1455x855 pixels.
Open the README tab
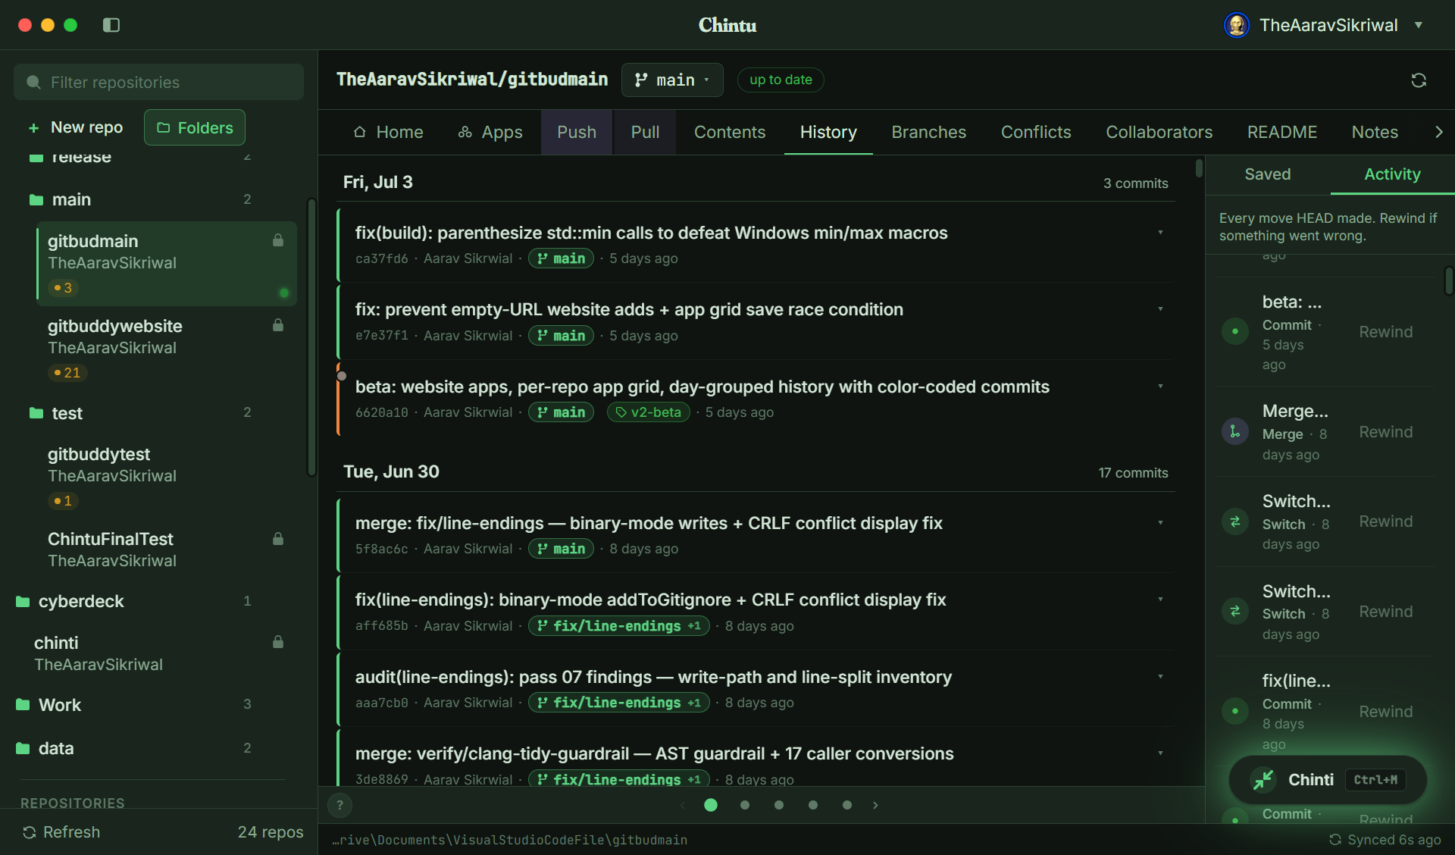click(x=1281, y=133)
